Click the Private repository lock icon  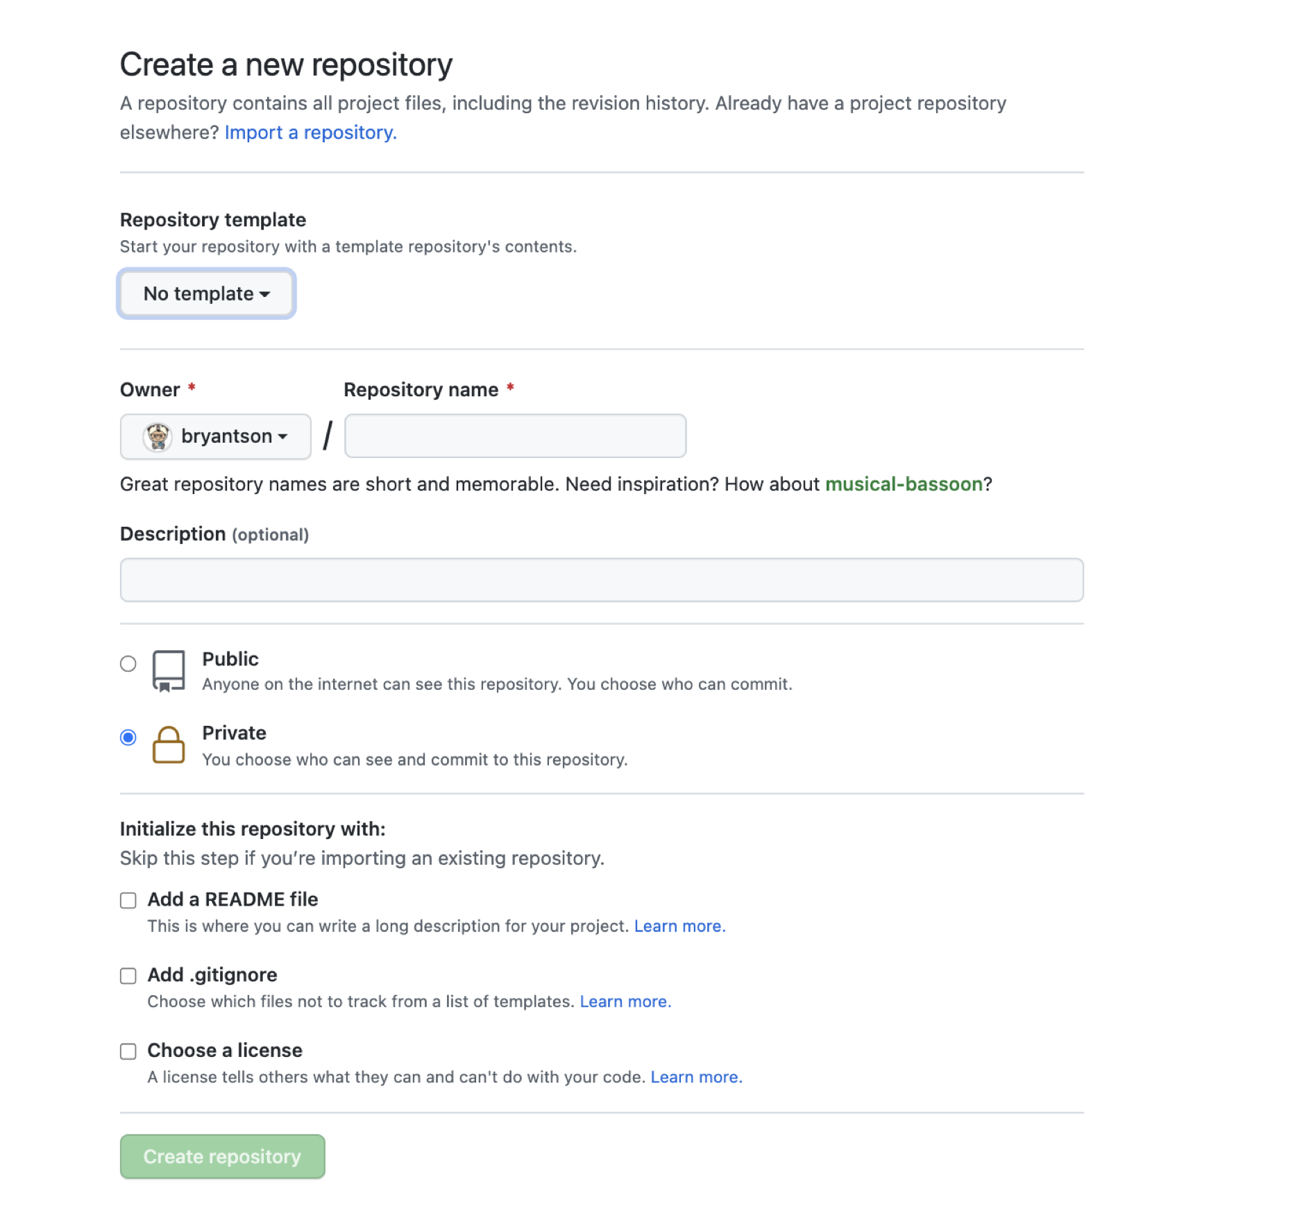[169, 745]
